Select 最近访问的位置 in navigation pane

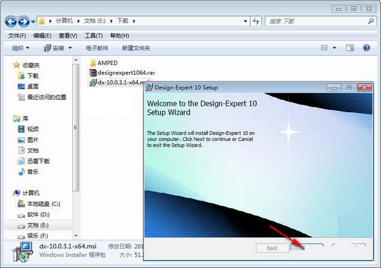pyautogui.click(x=47, y=97)
